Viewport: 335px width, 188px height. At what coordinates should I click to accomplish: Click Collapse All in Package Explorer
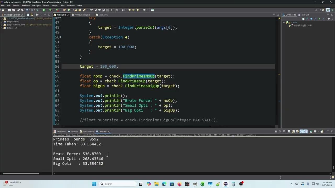tap(28, 15)
